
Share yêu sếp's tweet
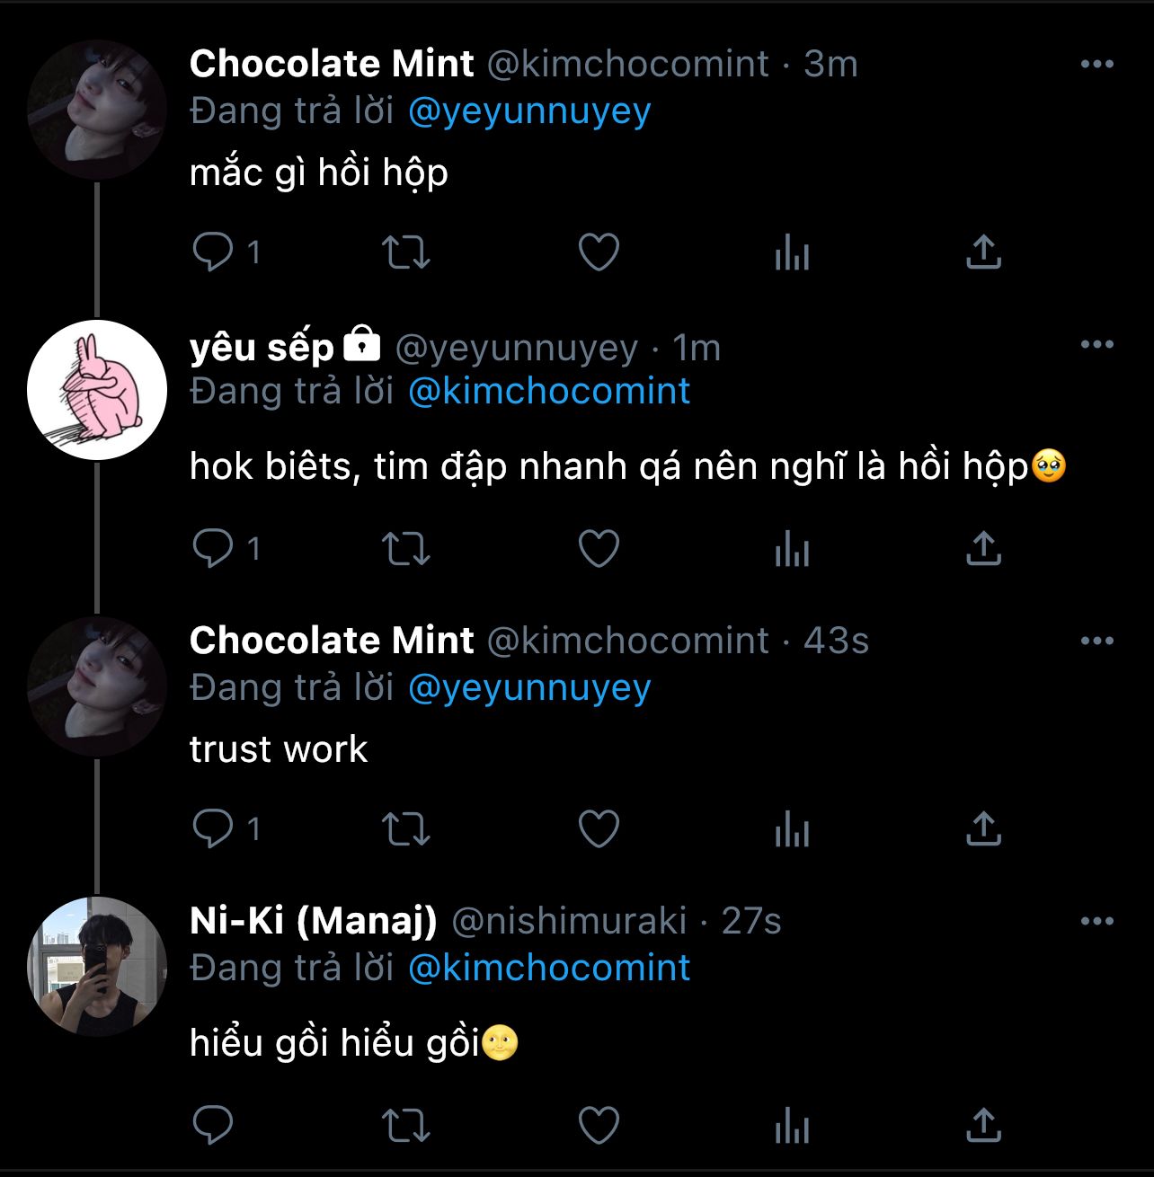pos(983,549)
